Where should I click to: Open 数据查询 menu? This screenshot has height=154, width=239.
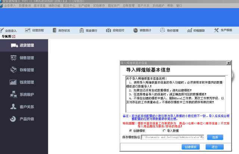pos(25,6)
